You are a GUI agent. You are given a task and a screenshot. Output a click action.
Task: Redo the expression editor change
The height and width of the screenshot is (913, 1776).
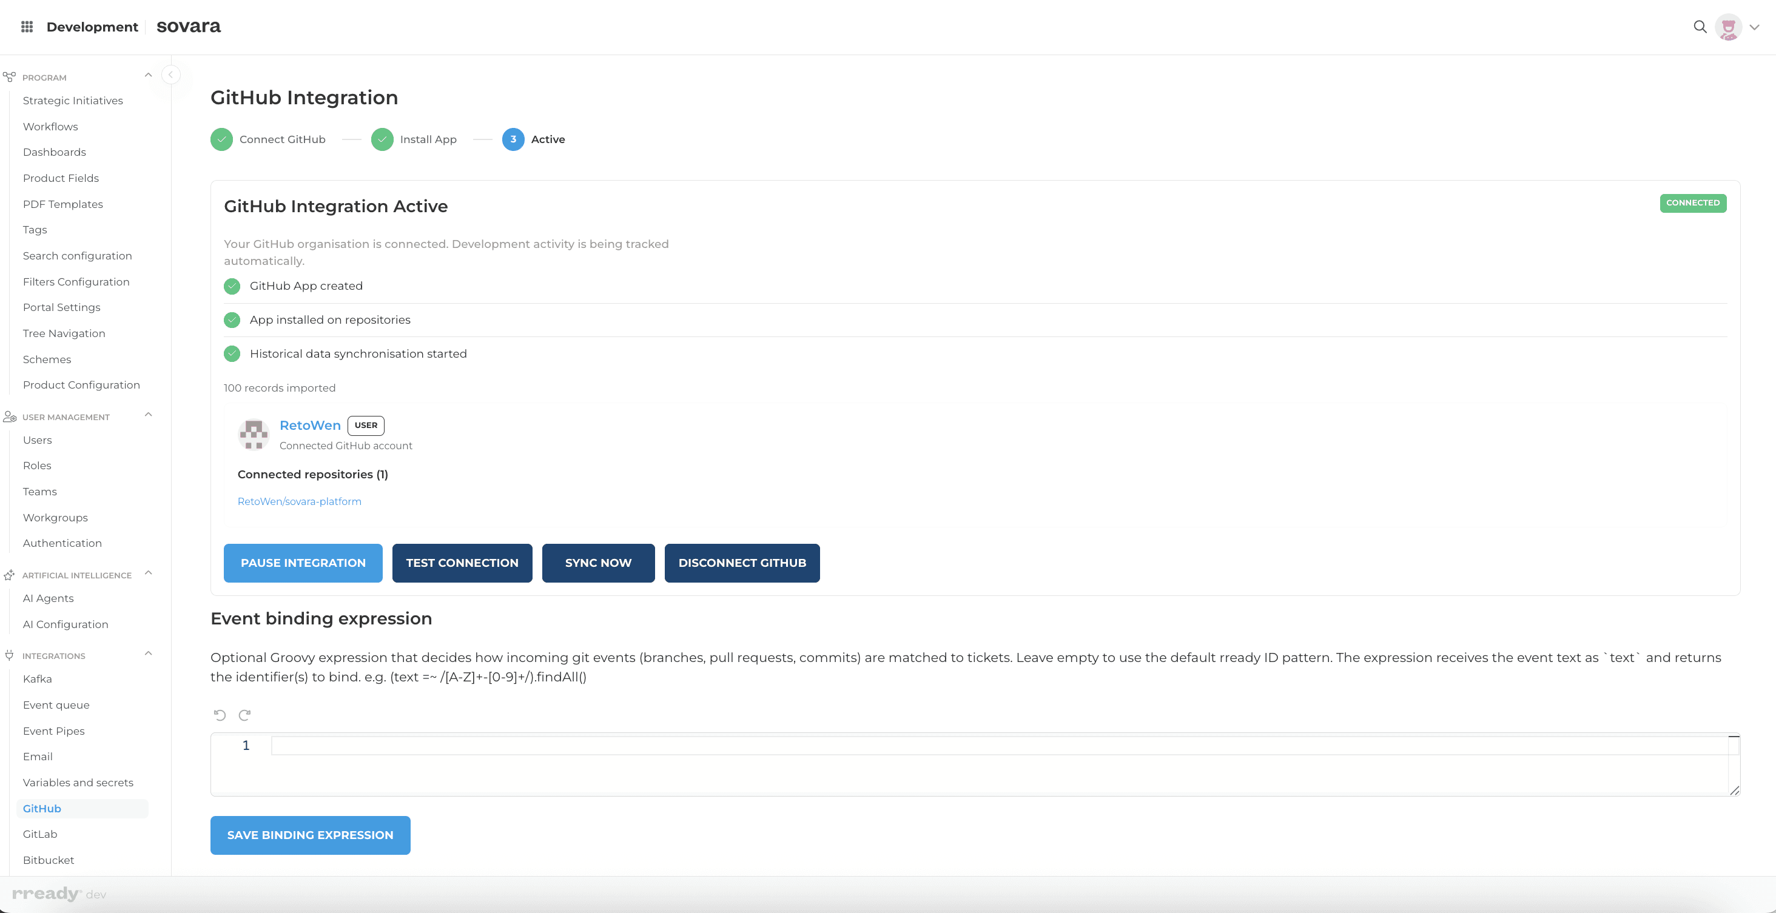click(245, 715)
